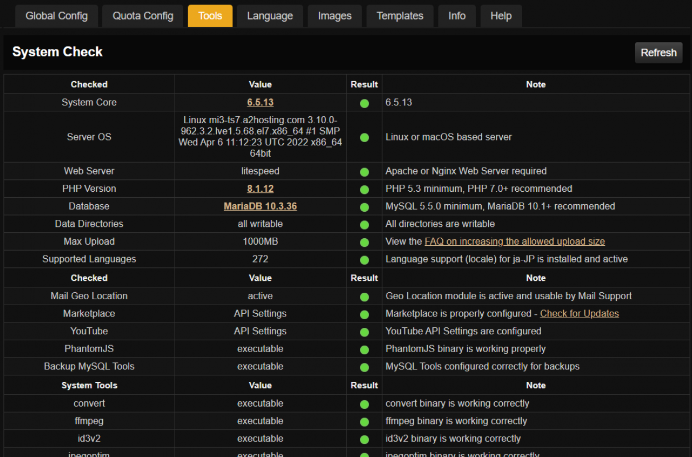Follow the MariaDB 10.3.36 link
This screenshot has height=457, width=692.
point(260,206)
